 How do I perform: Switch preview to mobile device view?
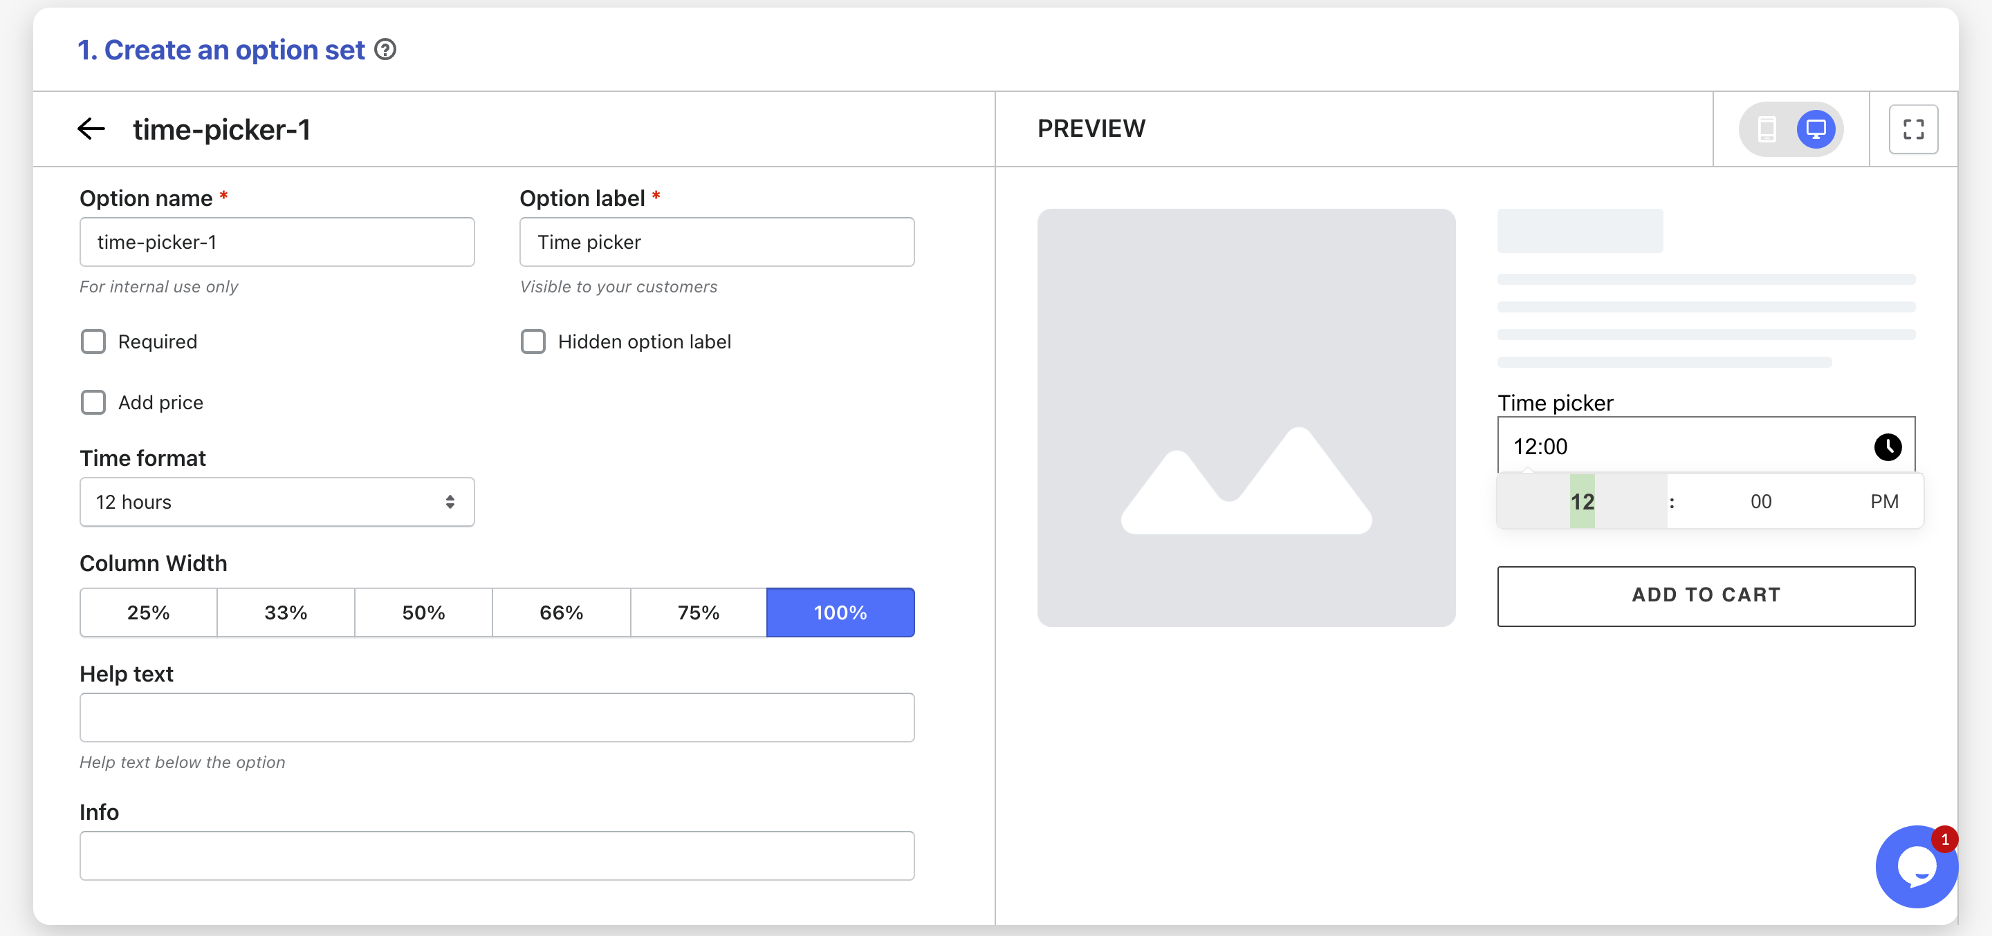pos(1767,129)
